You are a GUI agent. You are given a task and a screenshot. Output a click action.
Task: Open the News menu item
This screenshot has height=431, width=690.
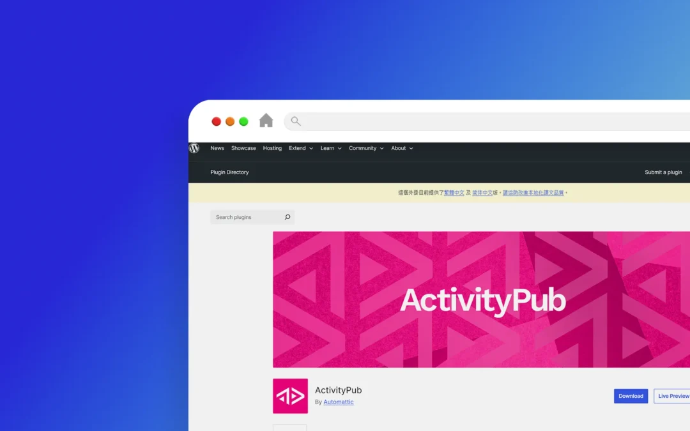point(217,148)
